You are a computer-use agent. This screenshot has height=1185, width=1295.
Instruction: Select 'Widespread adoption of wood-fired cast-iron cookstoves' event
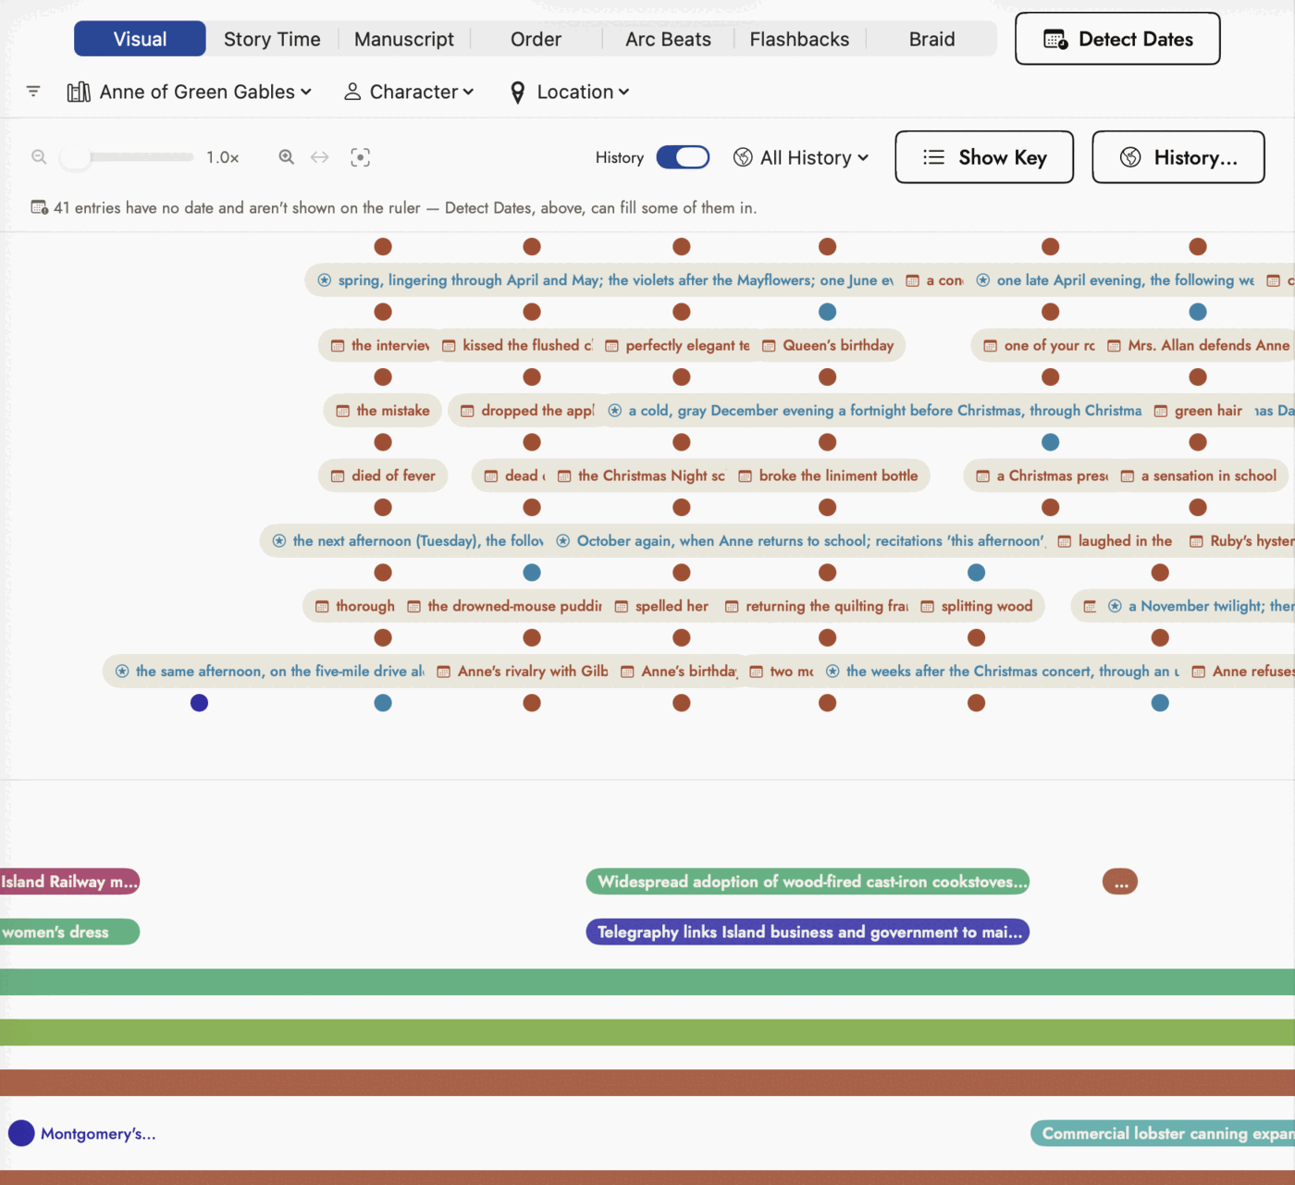[x=808, y=883]
